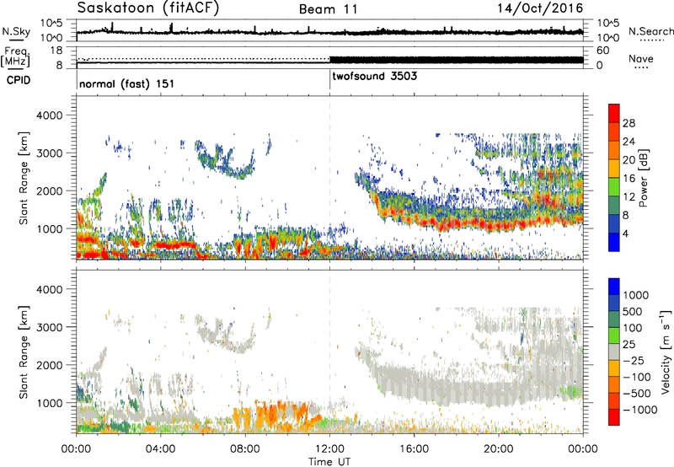Click the 28 label on Power colorbar
Viewport: 674px width, 467px height.
(629, 123)
